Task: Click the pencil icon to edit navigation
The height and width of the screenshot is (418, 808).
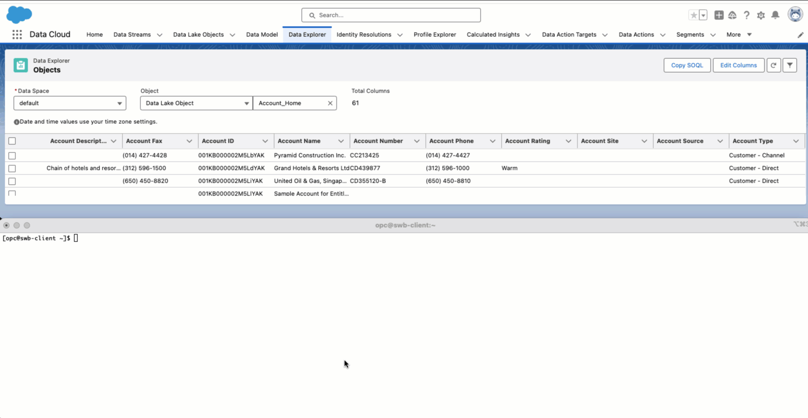Action: click(x=800, y=35)
